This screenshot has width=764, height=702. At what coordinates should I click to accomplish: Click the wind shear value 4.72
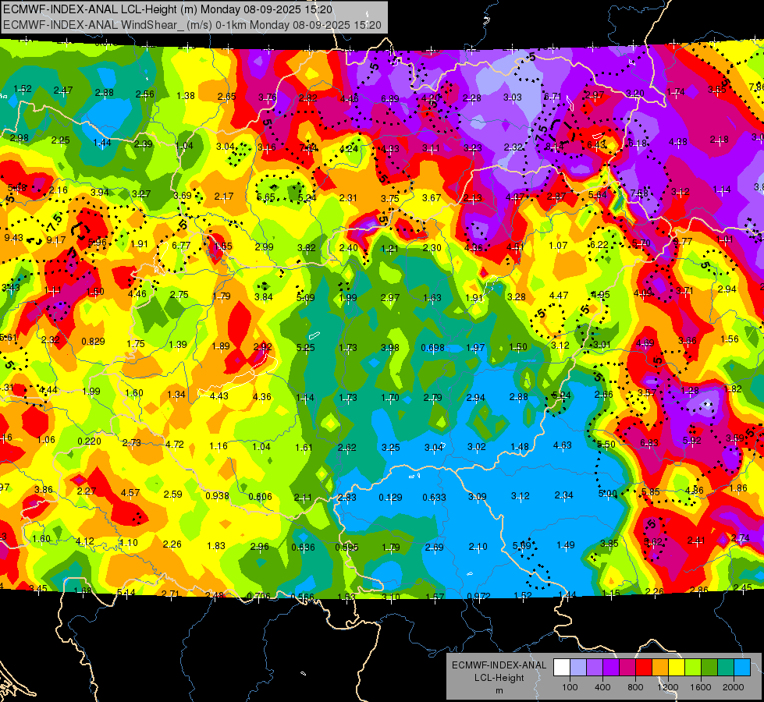click(175, 445)
